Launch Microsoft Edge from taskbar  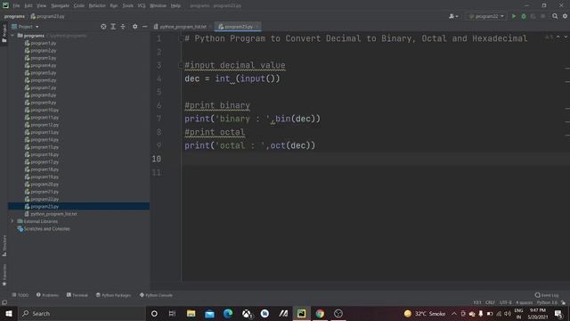(228, 313)
